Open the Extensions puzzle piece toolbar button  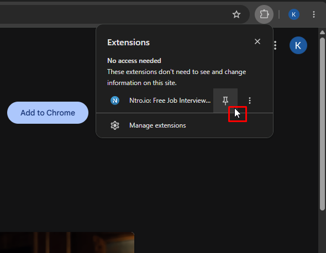click(264, 14)
